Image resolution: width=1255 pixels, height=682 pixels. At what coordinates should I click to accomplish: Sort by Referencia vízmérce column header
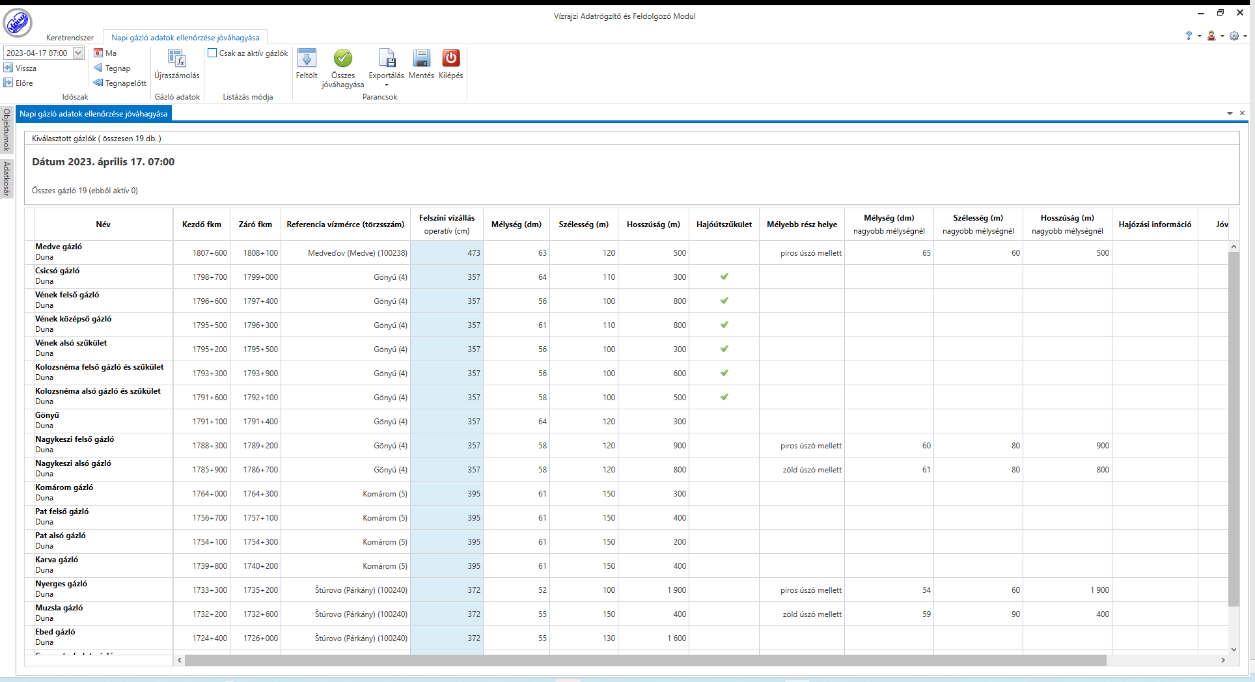pyautogui.click(x=346, y=225)
